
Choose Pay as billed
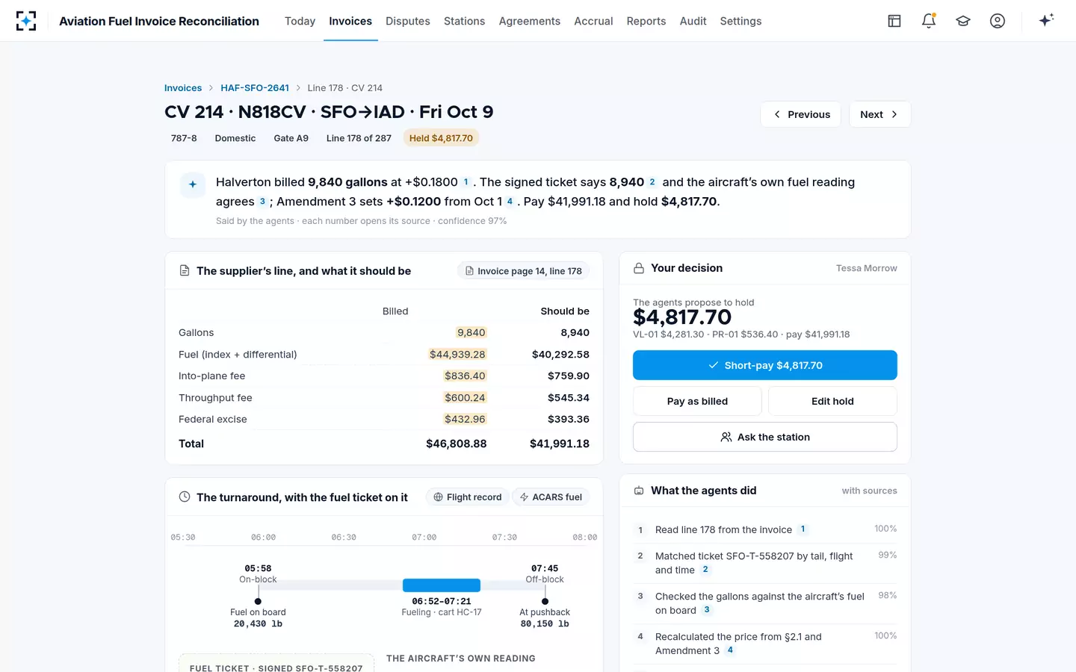tap(697, 401)
